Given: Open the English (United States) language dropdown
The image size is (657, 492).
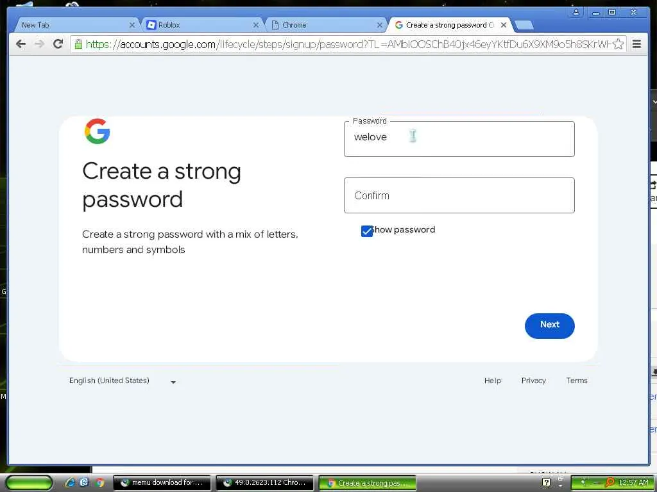Looking at the screenshot, I should click(123, 381).
